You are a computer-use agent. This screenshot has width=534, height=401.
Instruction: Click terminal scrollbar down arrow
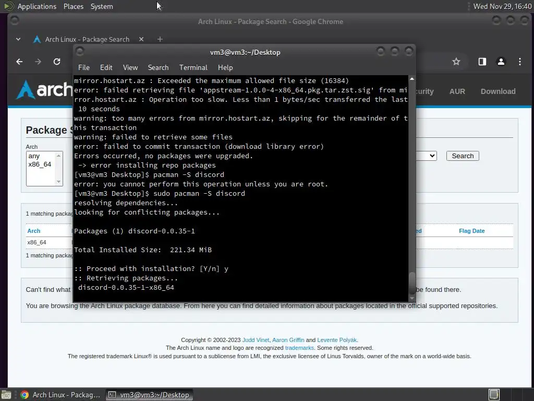click(412, 298)
